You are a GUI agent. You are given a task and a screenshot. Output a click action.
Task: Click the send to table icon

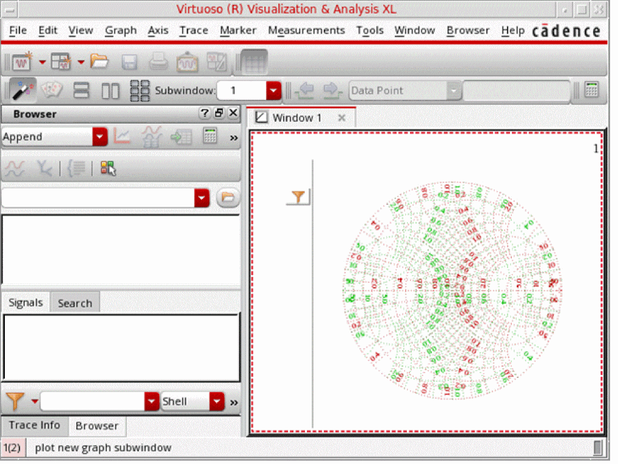click(x=181, y=137)
